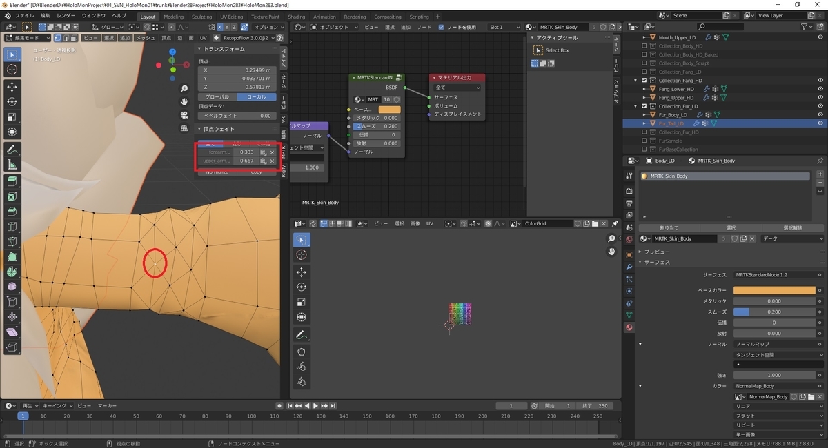Select the Box Select tool in 3D viewport toolbar

point(12,54)
